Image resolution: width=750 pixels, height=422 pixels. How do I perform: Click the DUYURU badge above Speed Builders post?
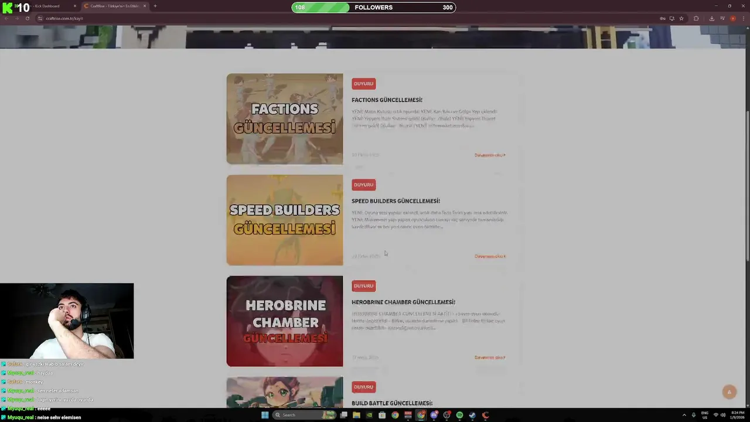coord(363,185)
